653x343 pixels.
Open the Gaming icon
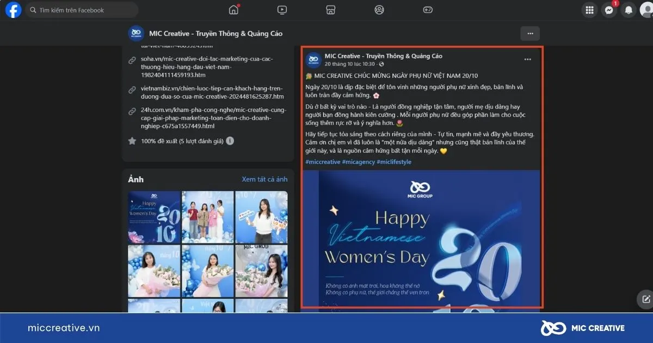(428, 9)
